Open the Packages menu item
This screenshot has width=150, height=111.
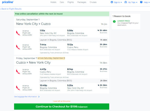click(x=82, y=2)
